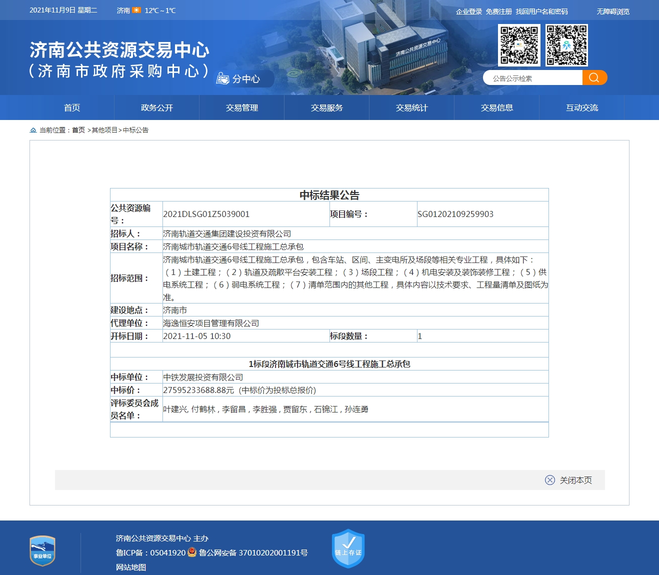Screen dimensions: 659x575
Task: Open the 政务公开 navigation menu
Action: pyautogui.click(x=157, y=107)
